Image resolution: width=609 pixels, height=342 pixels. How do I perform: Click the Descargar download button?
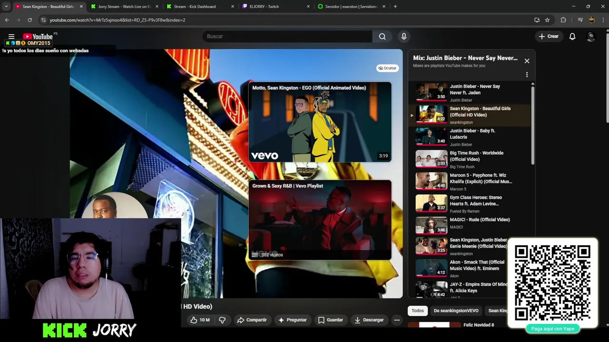click(369, 320)
